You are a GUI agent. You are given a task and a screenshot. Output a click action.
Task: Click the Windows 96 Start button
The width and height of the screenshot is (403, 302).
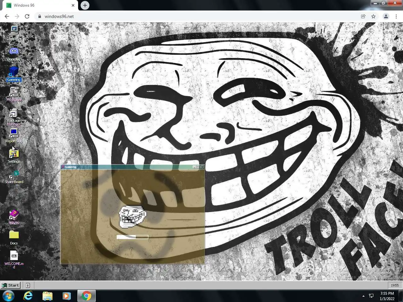pyautogui.click(x=11, y=285)
